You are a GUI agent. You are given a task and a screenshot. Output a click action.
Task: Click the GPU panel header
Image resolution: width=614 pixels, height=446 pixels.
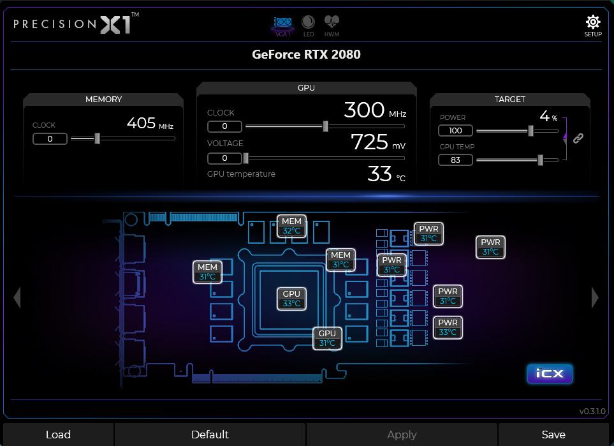pos(306,88)
